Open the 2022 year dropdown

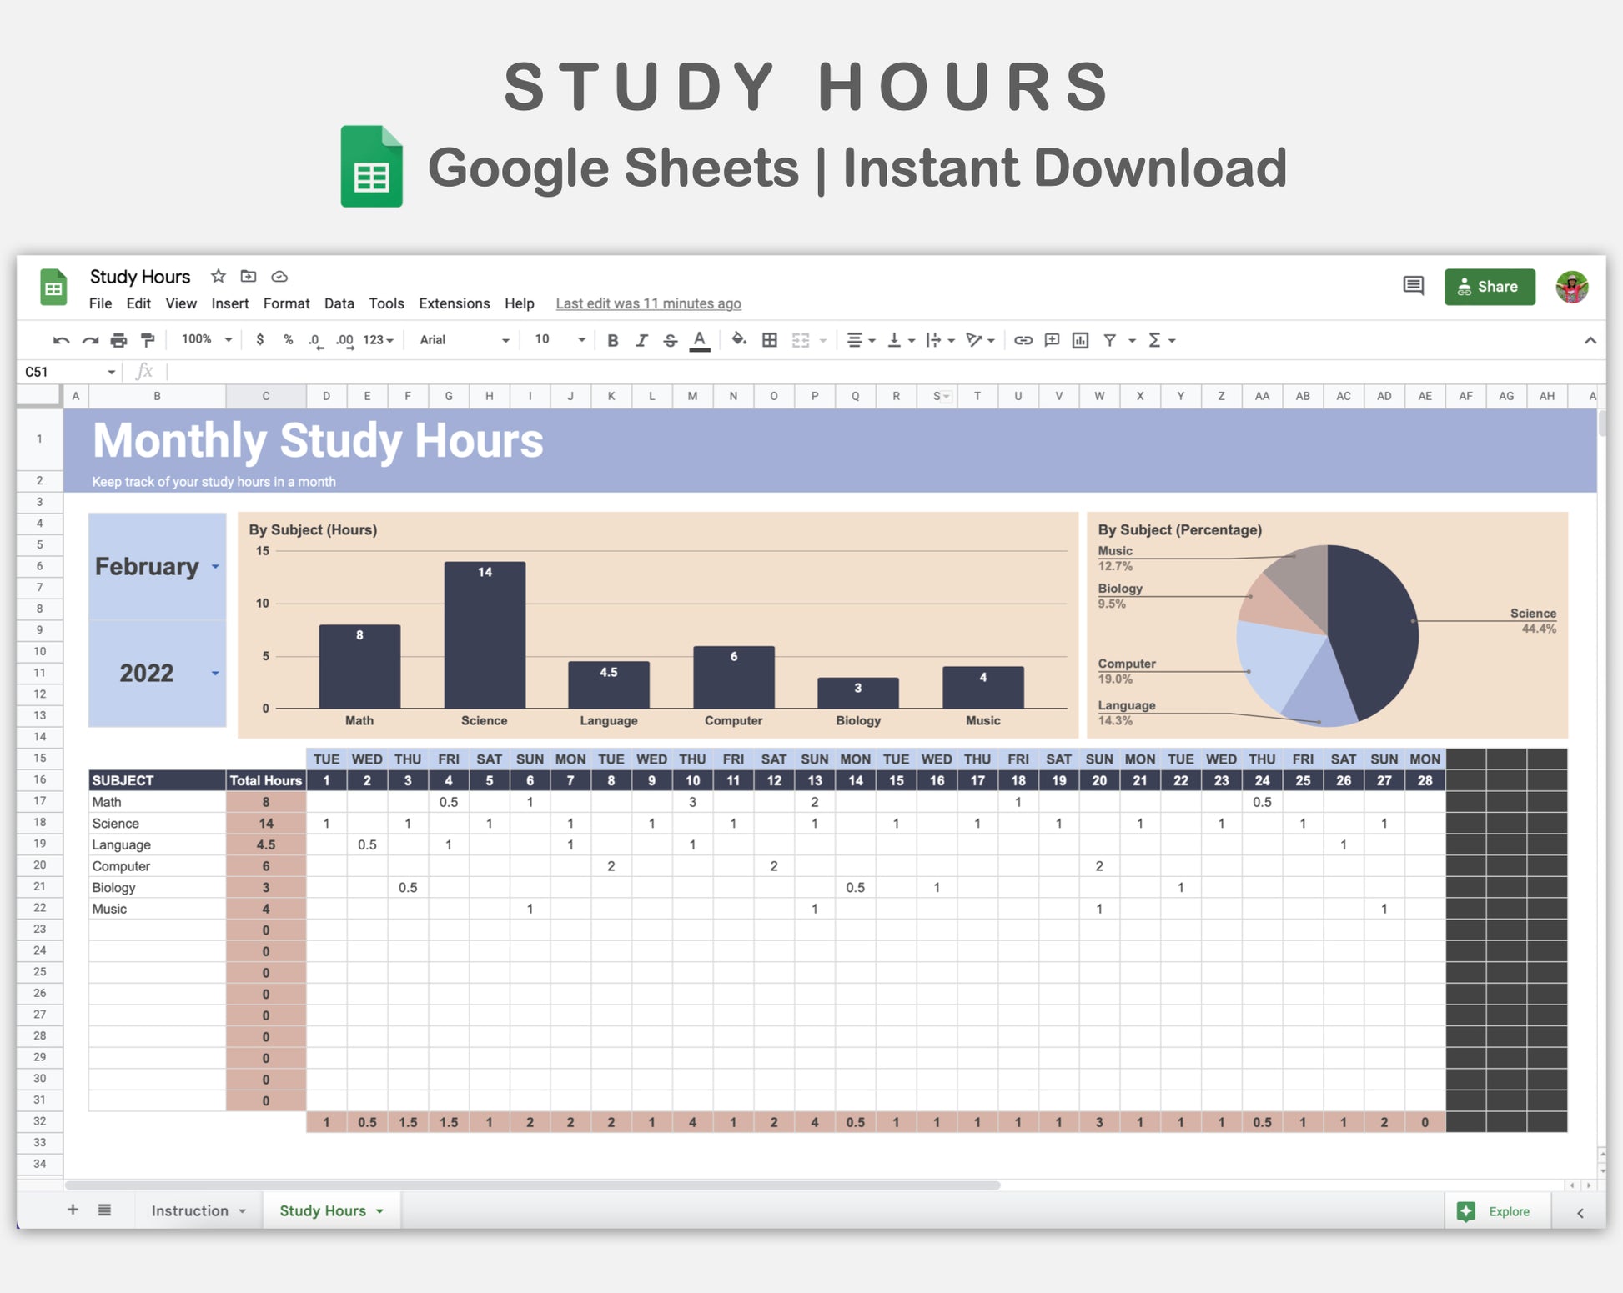(x=215, y=674)
